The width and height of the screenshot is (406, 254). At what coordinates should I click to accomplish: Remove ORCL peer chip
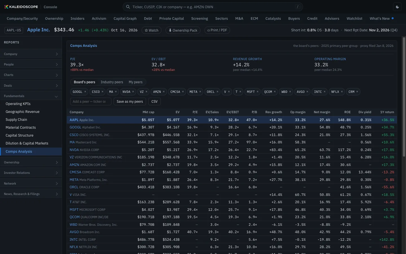217,92
